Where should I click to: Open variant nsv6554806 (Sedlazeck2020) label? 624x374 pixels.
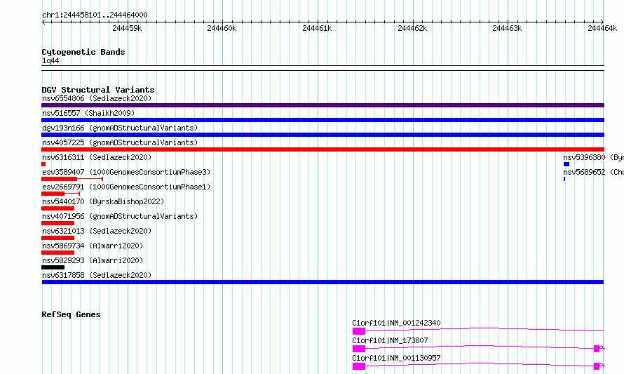click(x=97, y=98)
